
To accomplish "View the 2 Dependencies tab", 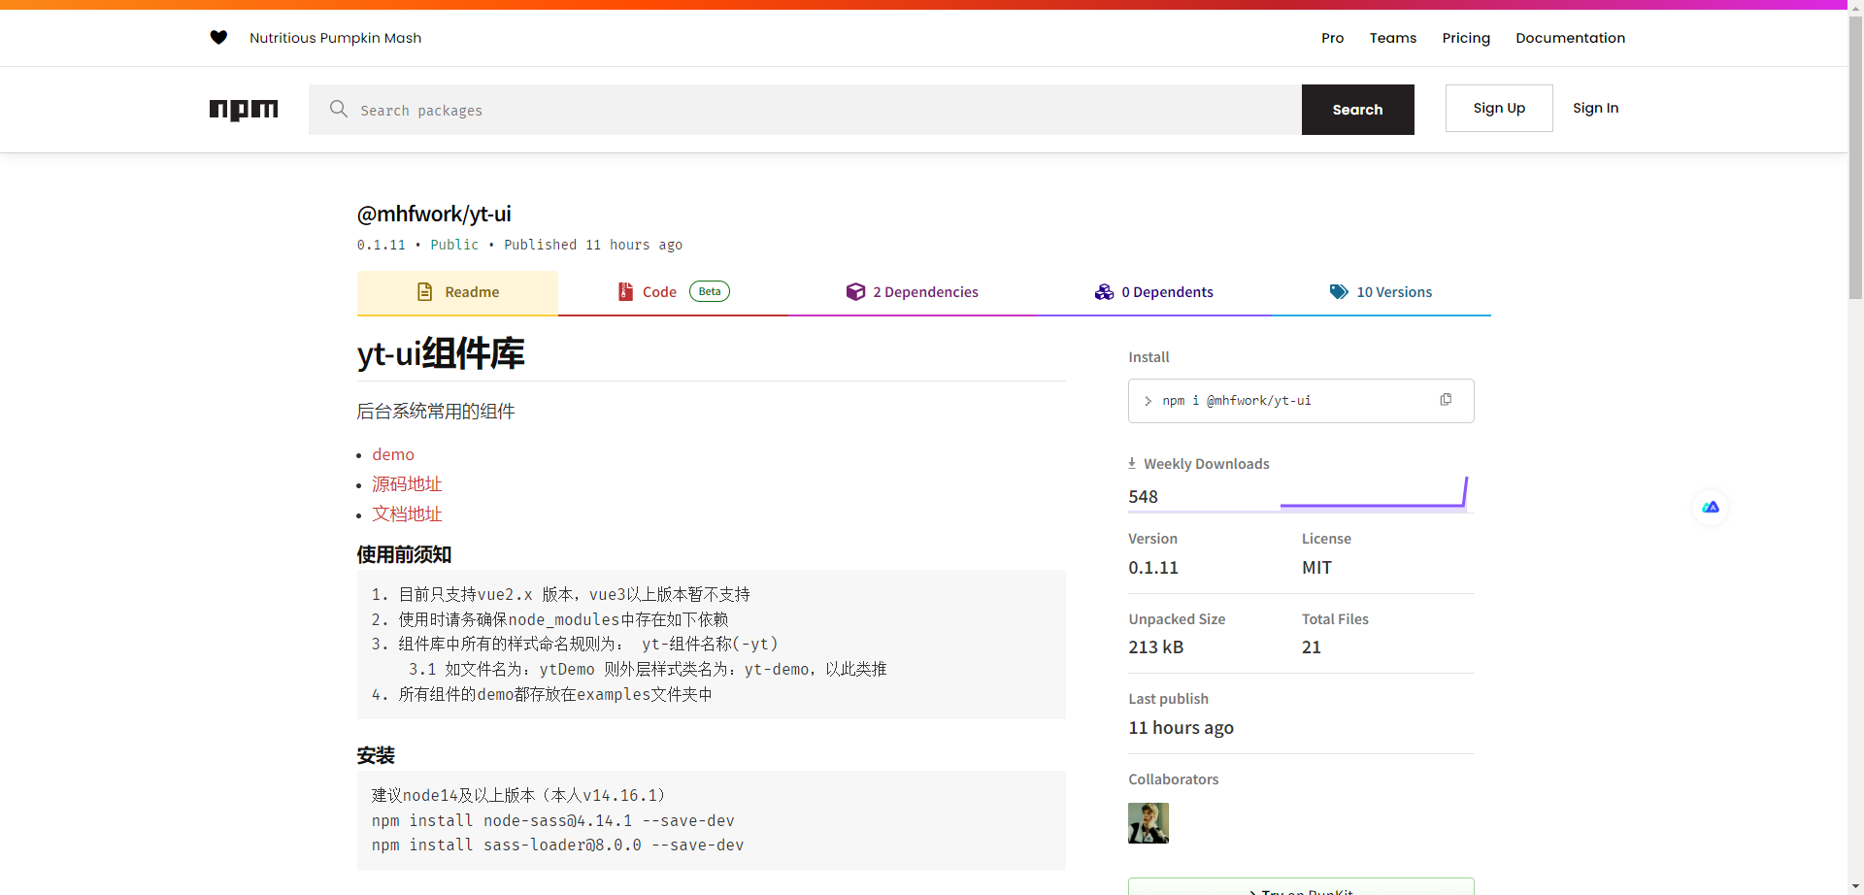I will tap(913, 292).
